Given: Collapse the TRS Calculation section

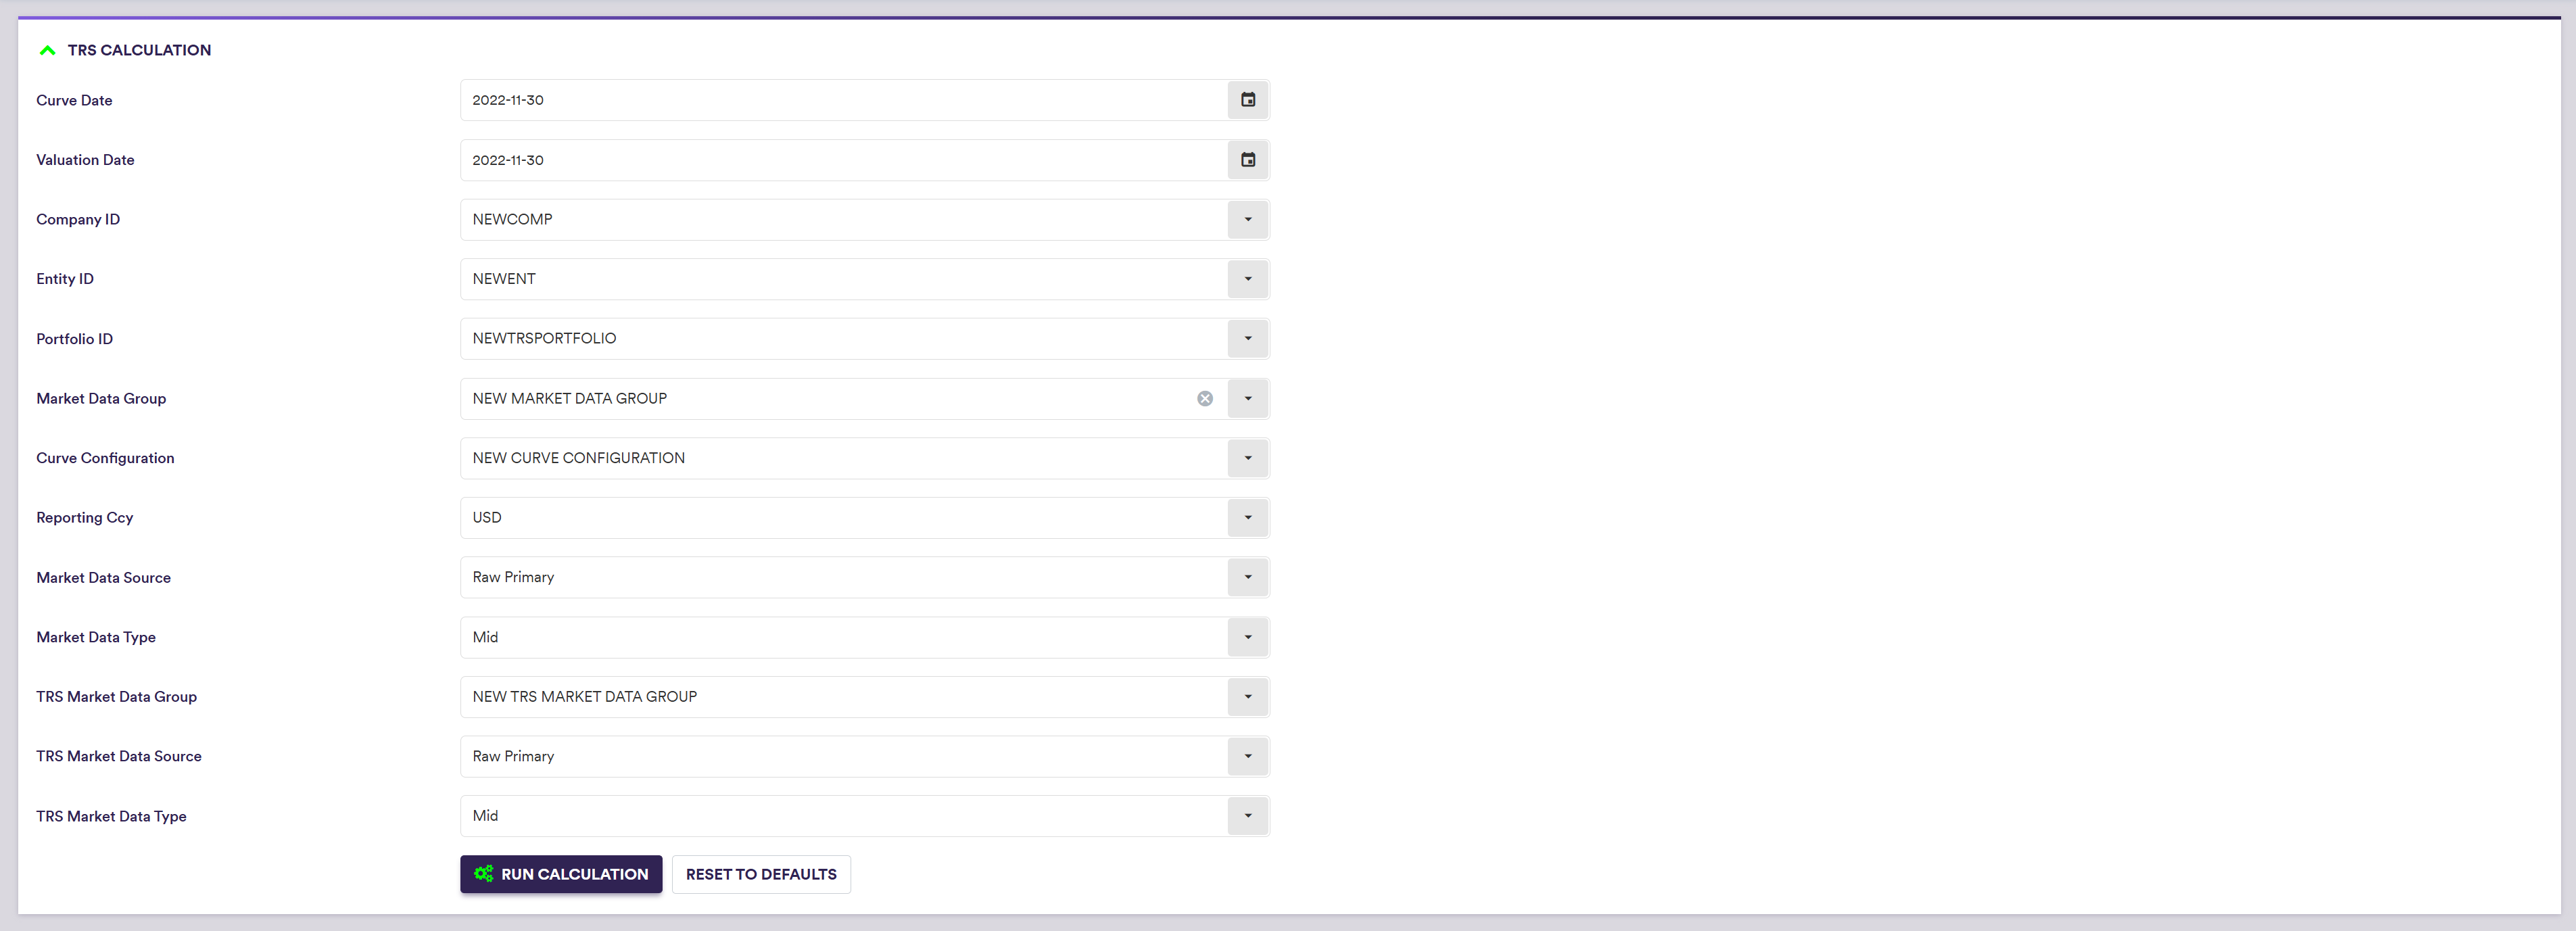Looking at the screenshot, I should tap(47, 50).
